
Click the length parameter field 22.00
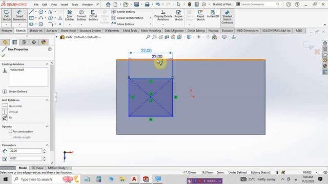tap(25, 151)
